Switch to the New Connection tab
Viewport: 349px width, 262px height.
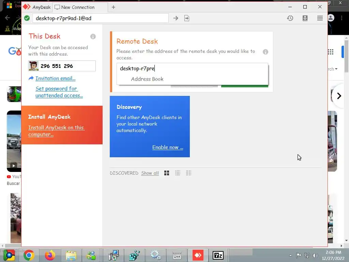pos(80,7)
